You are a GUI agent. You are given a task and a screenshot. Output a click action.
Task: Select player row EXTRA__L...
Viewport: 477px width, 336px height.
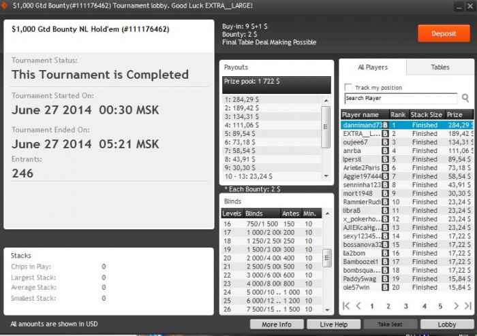(x=407, y=133)
